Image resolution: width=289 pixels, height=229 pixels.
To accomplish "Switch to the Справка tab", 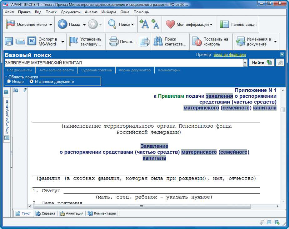I will [46, 213].
